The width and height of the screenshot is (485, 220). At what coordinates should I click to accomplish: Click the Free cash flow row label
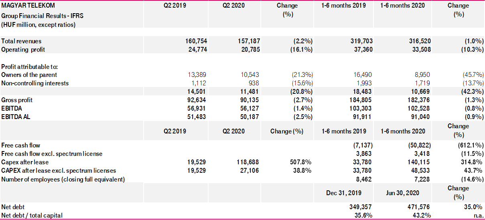[21, 145]
